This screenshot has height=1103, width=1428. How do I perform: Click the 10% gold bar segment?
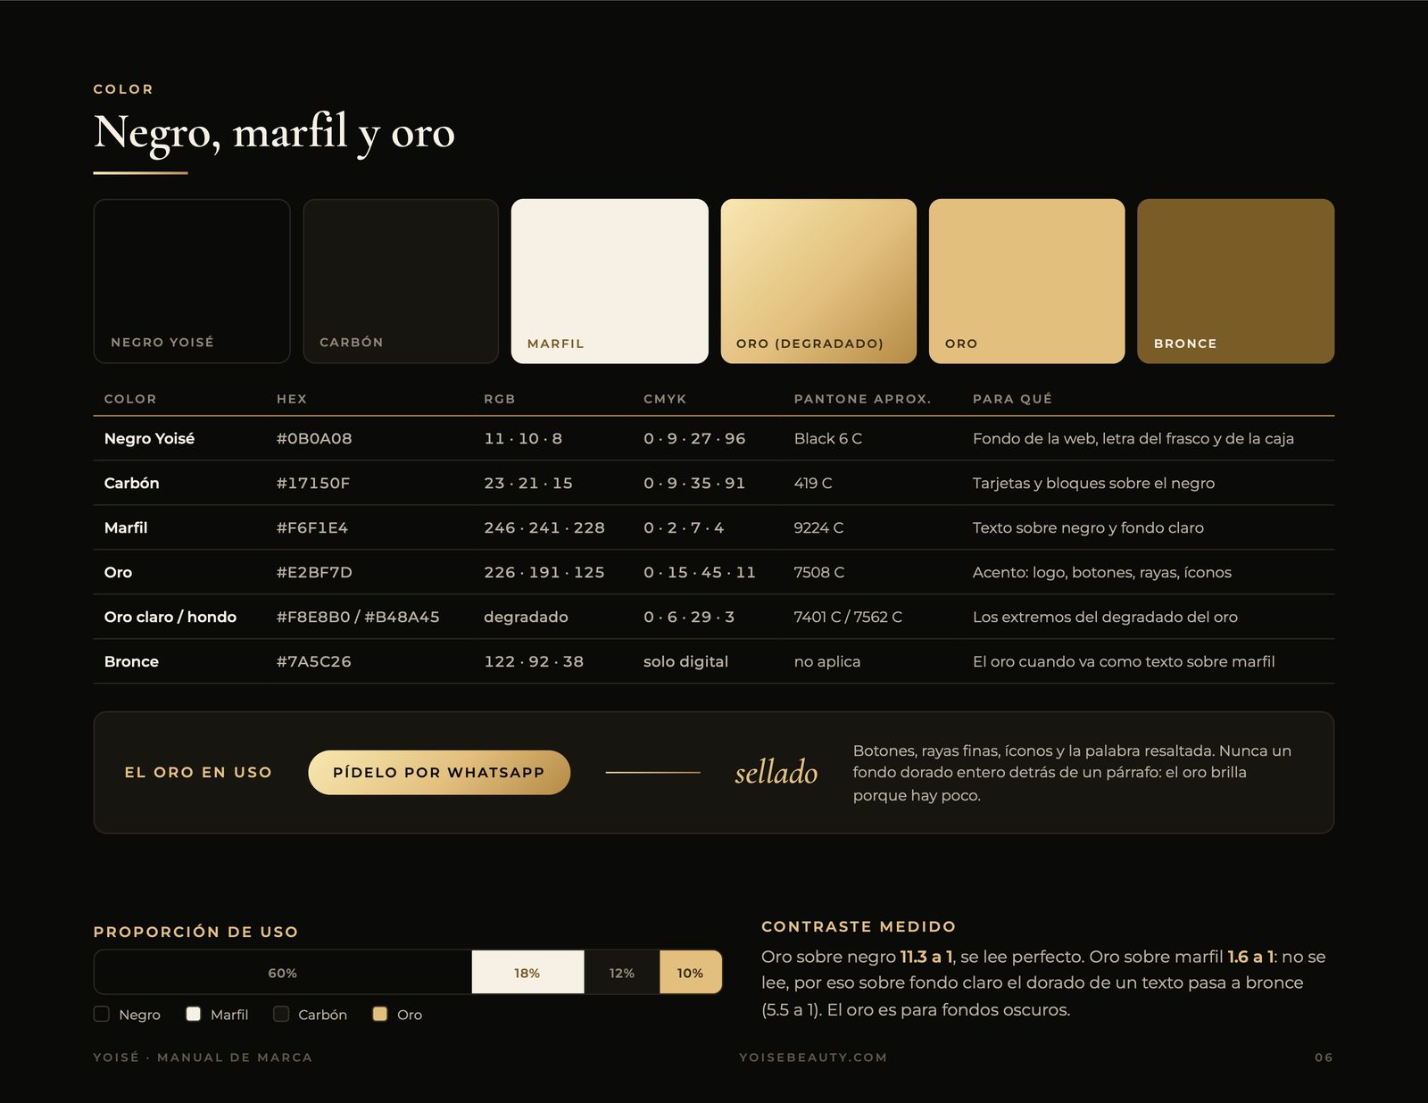[690, 973]
